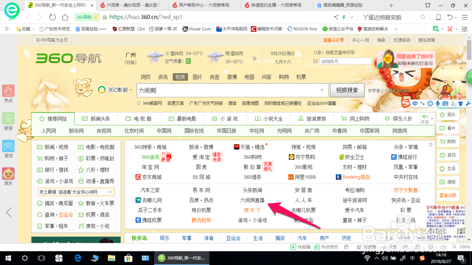Click the browser forward arrow
The height and width of the screenshot is (265, 472).
pyautogui.click(x=40, y=17)
